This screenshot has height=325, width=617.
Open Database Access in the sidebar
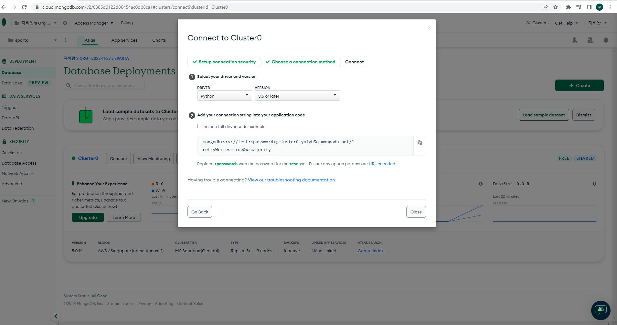tap(19, 163)
